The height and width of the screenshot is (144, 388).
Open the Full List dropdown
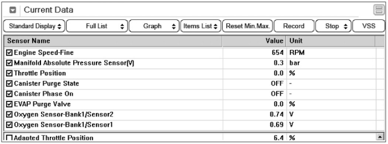(x=97, y=26)
